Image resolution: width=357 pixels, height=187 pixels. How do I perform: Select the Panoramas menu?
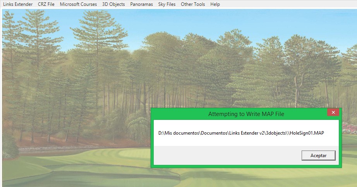[141, 4]
